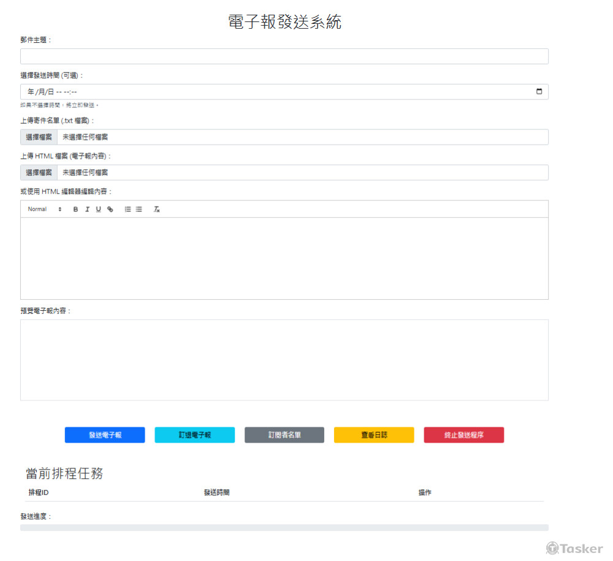
Task: Open the 訂閱者名單 subscriber list
Action: click(x=284, y=435)
